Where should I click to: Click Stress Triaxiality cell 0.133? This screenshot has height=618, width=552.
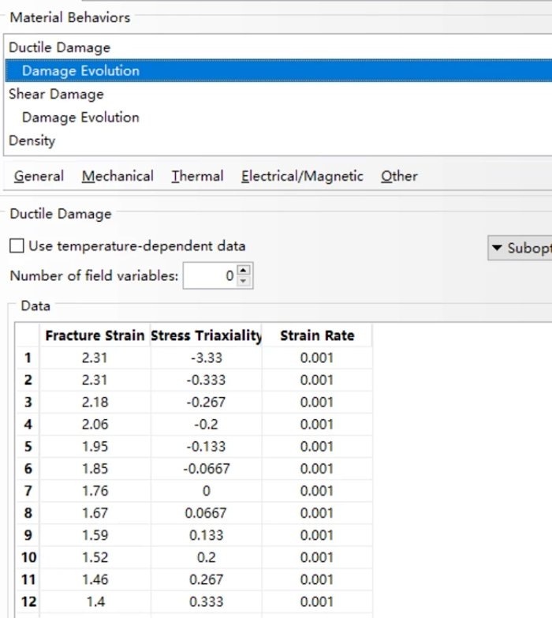click(206, 535)
